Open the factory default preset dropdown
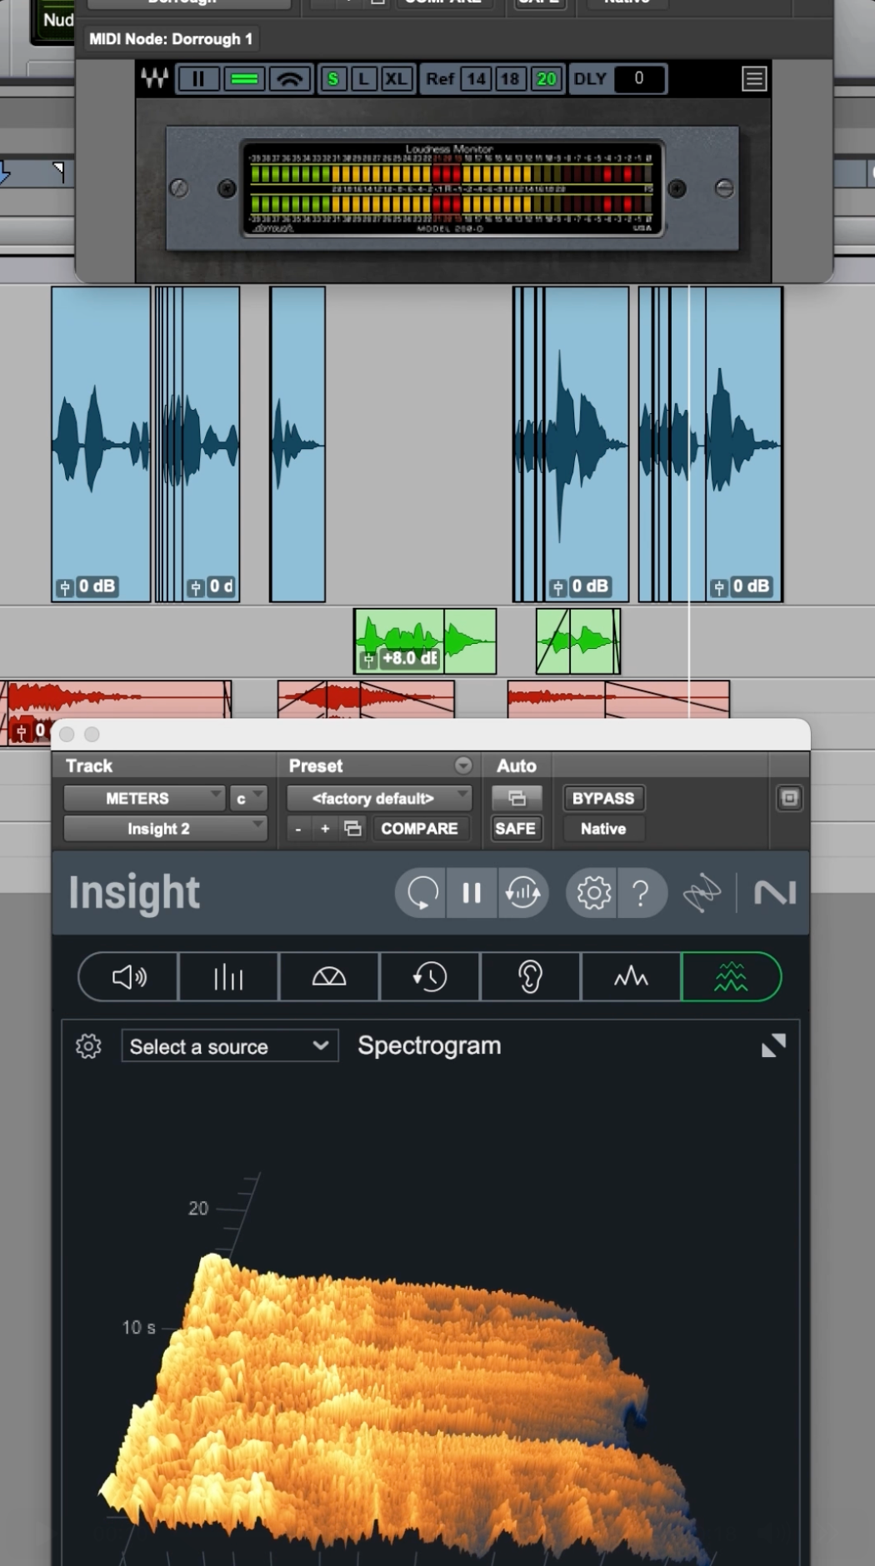 (379, 798)
